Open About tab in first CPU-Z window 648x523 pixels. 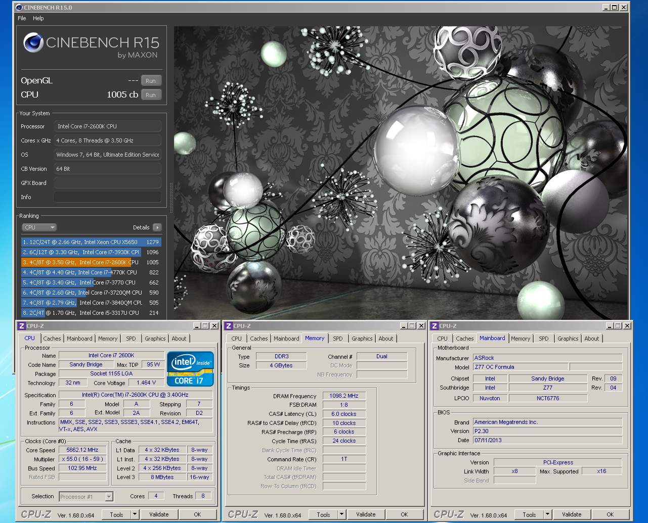coord(179,339)
